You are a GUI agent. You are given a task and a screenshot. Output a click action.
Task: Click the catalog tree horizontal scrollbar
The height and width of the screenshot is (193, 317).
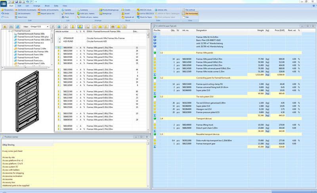(25, 67)
